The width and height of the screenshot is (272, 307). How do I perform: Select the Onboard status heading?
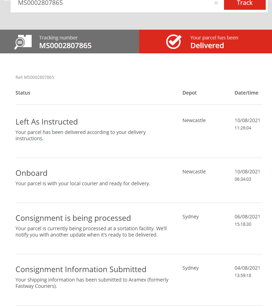31,173
